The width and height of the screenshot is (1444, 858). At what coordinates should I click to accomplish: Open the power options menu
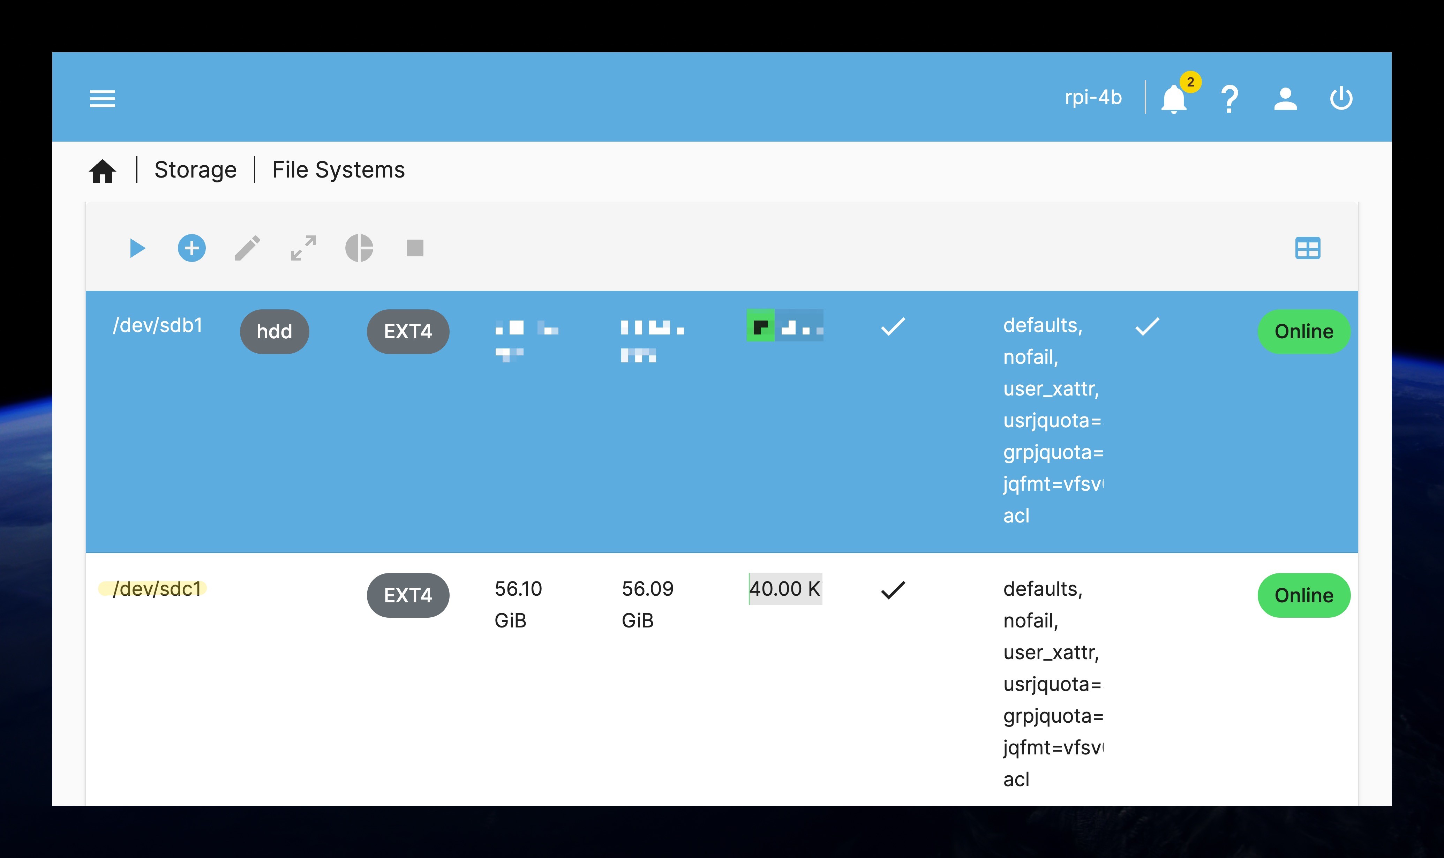point(1341,98)
